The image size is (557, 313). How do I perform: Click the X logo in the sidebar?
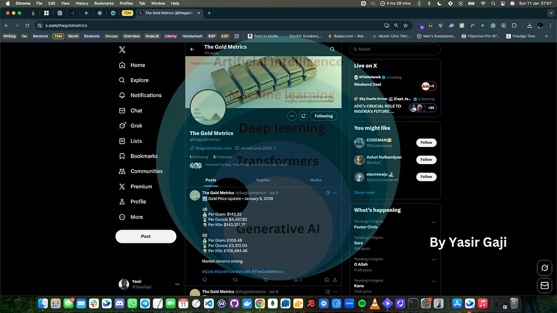coord(122,50)
